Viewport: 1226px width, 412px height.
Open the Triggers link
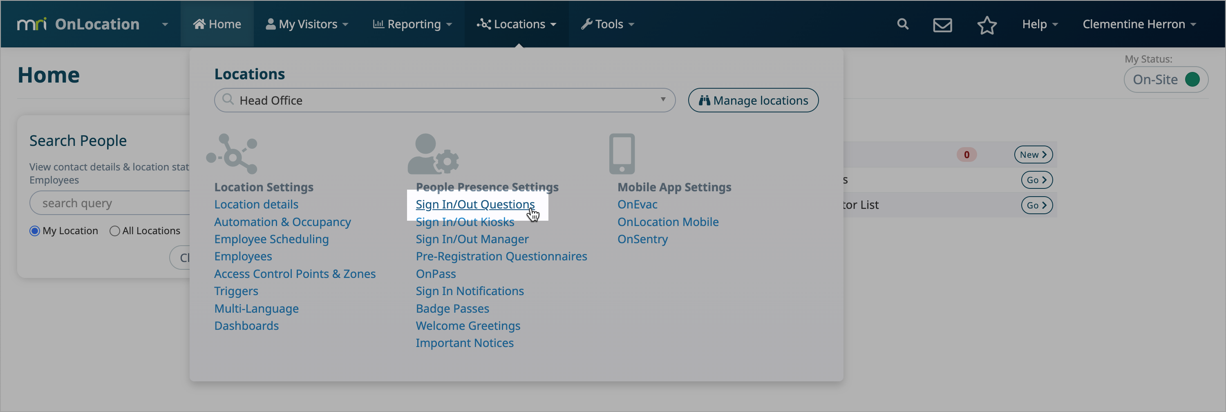pyautogui.click(x=236, y=291)
